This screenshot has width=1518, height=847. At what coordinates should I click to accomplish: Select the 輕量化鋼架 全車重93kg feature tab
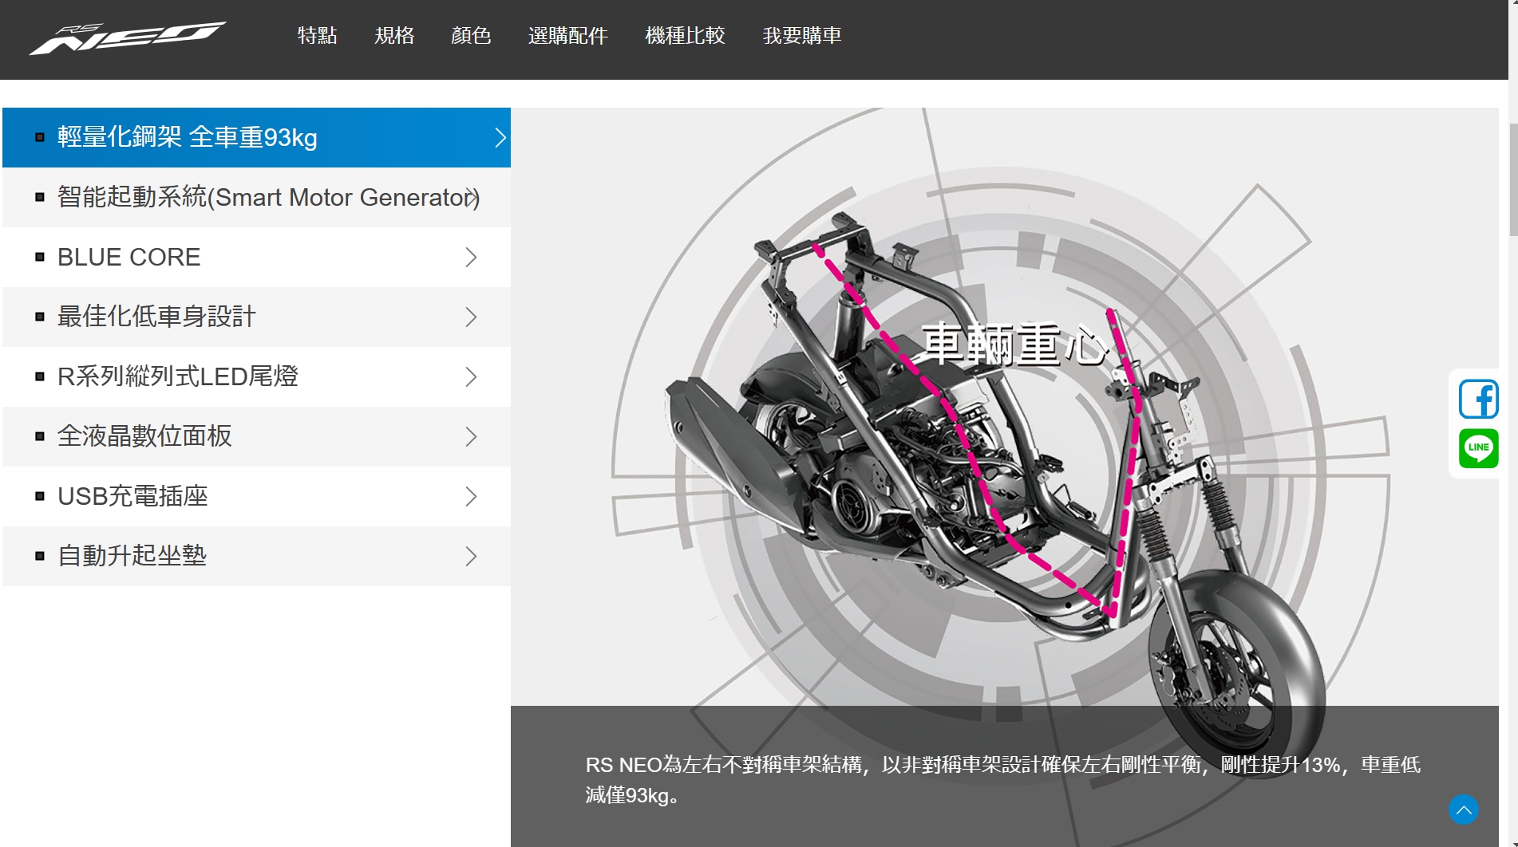click(256, 137)
